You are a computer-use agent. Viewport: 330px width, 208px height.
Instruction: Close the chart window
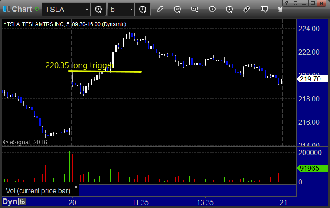322,3
